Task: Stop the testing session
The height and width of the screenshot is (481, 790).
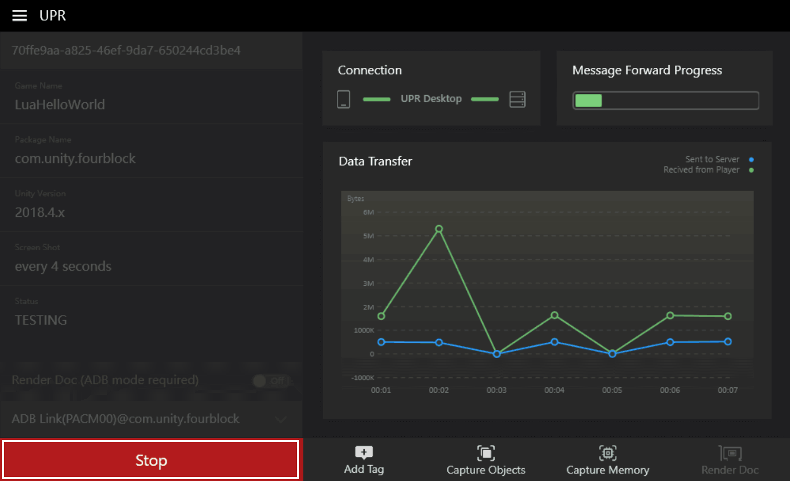Action: 151,460
